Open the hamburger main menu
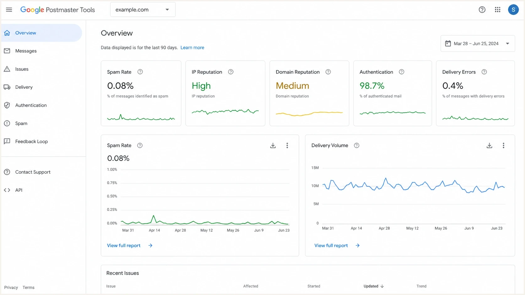This screenshot has height=295, width=525. tap(9, 10)
